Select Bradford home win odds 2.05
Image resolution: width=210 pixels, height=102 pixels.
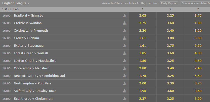[x=143, y=16]
